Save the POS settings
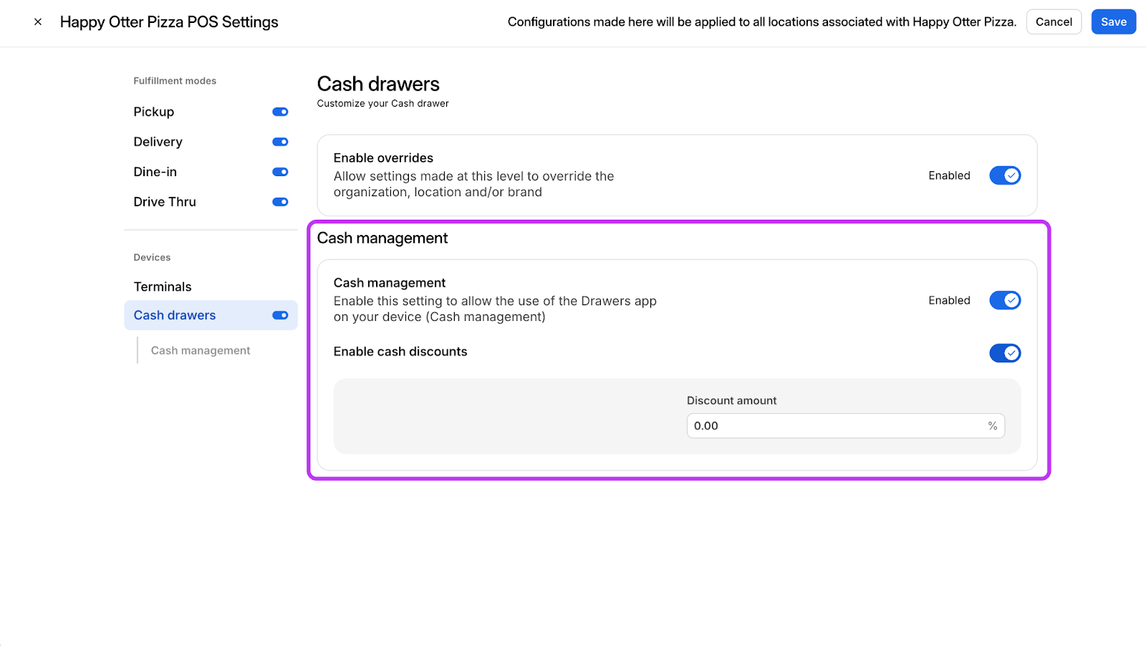Image resolution: width=1146 pixels, height=646 pixels. coord(1113,22)
